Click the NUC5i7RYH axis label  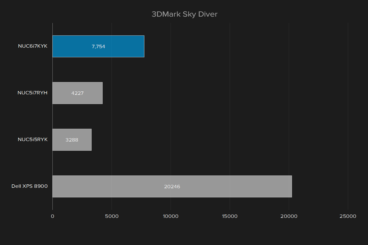click(32, 93)
